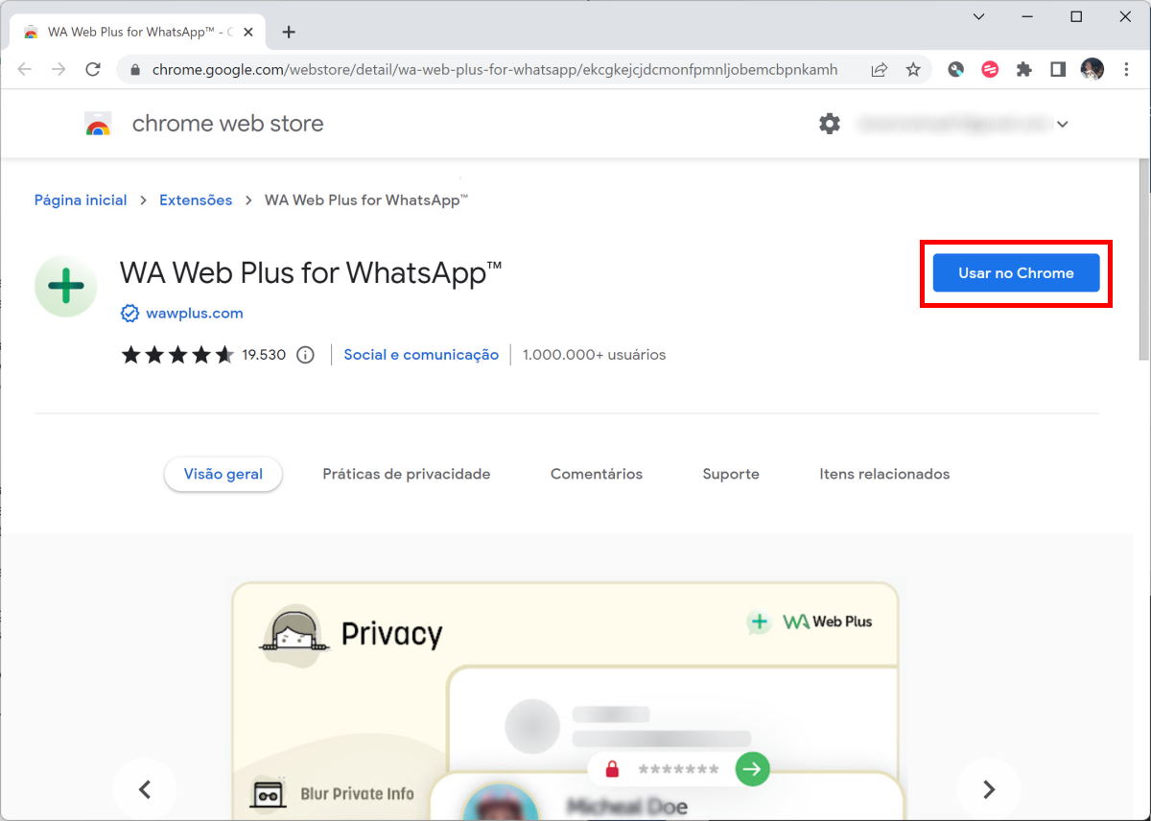Viewport: 1151px width, 821px height.
Task: Click the 19.530 ratings count
Action: (x=264, y=355)
